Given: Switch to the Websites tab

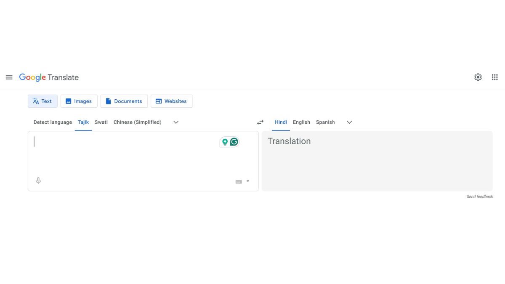Looking at the screenshot, I should point(172,101).
